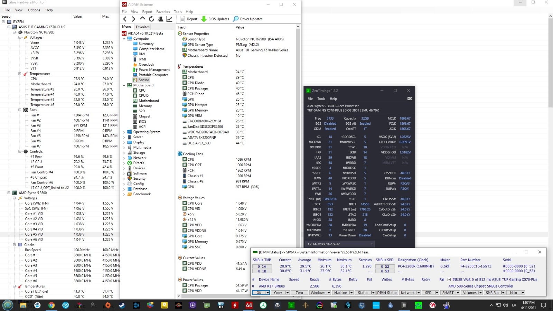Click the AIDA64 parent level up arrow
The height and width of the screenshot is (311, 553).
point(142,19)
